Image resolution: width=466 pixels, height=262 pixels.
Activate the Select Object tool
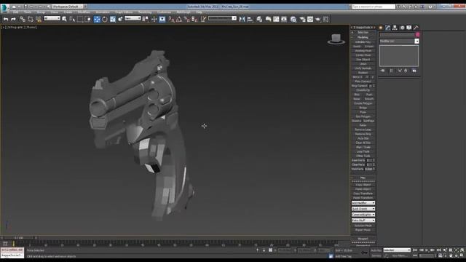(x=64, y=20)
